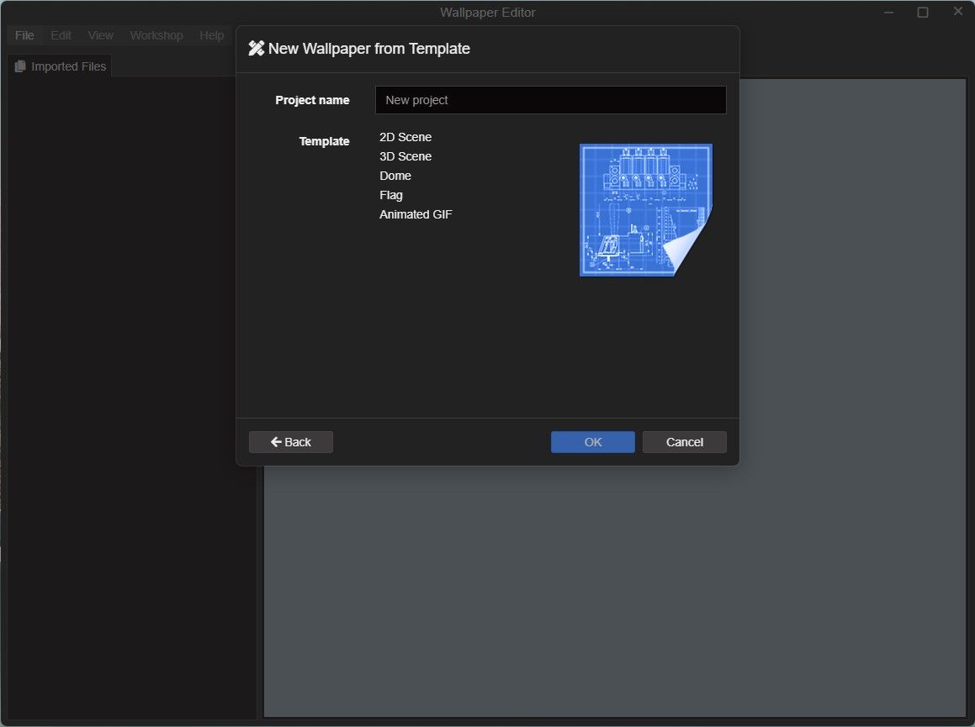
Task: Open the Help menu
Action: [211, 35]
